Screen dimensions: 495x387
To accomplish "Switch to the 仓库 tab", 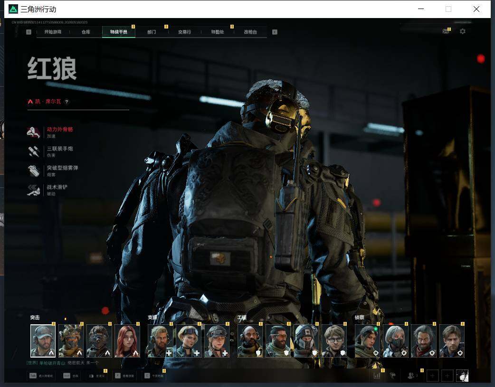I will tap(86, 32).
